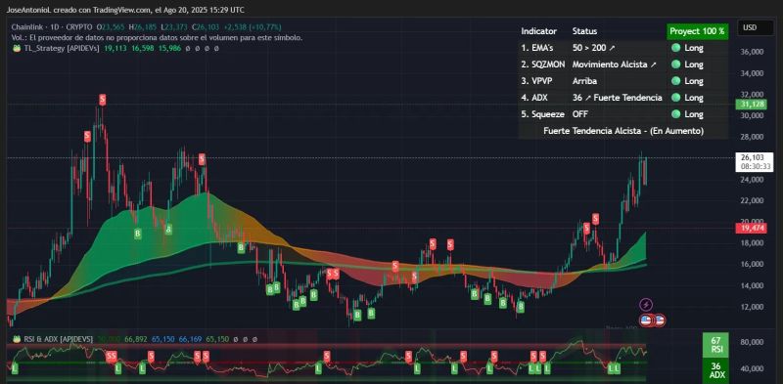This screenshot has height=384, width=783.
Task: Click the RSI legend value 66,892
Action: [x=136, y=339]
